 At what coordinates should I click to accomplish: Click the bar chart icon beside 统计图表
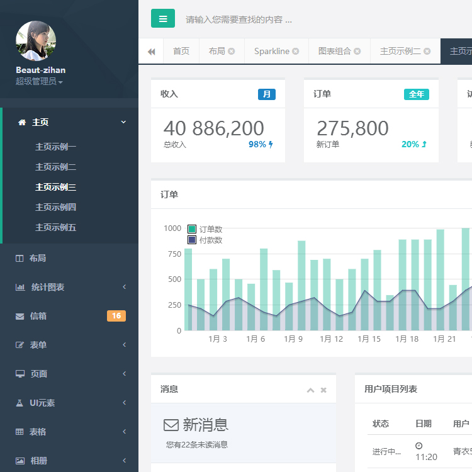(x=20, y=287)
